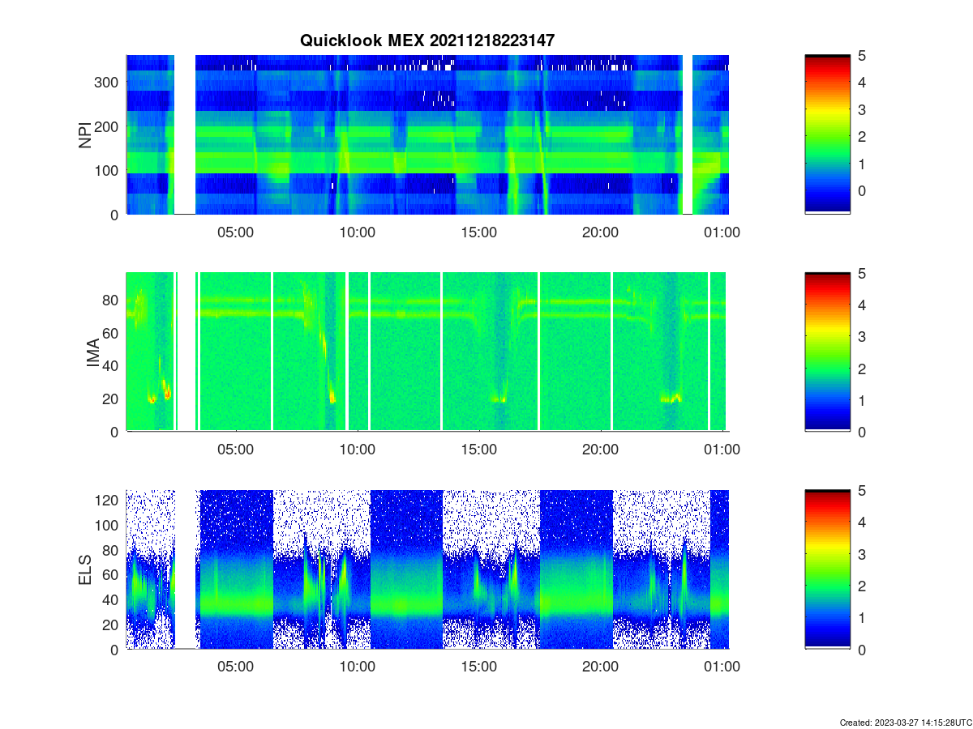Click the IMA spectrogram plot area
Image resolution: width=973 pixels, height=729 pixels.
click(x=427, y=352)
